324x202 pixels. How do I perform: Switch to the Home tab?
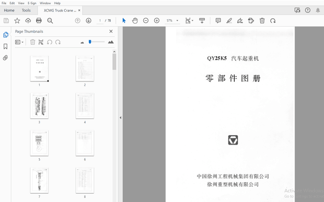[x=9, y=10]
